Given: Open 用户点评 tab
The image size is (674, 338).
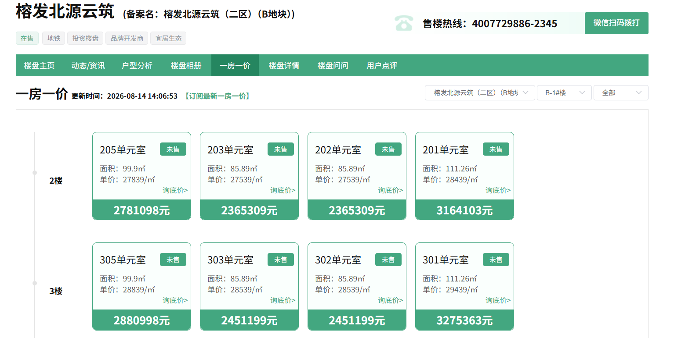Looking at the screenshot, I should (382, 65).
